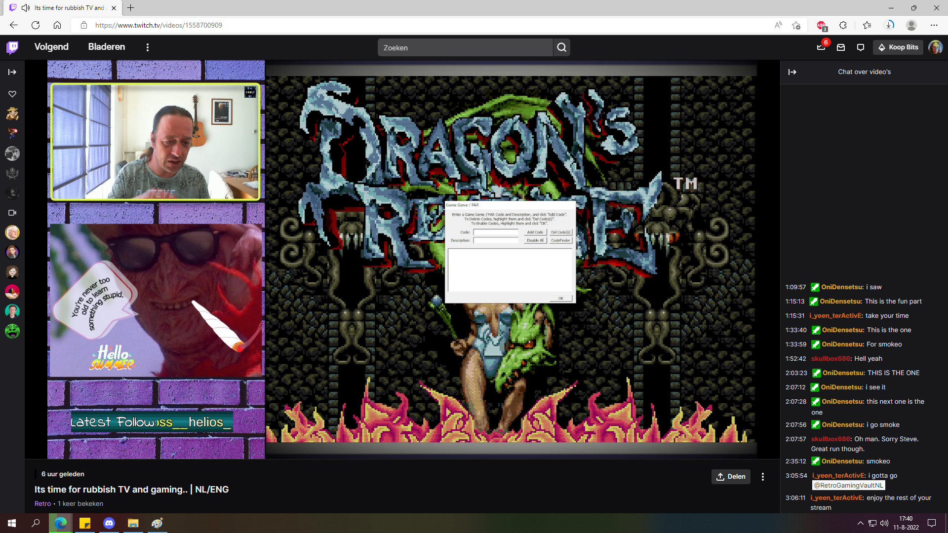Image resolution: width=948 pixels, height=533 pixels.
Task: Open the more options menu beside Bladeren
Action: (147, 47)
